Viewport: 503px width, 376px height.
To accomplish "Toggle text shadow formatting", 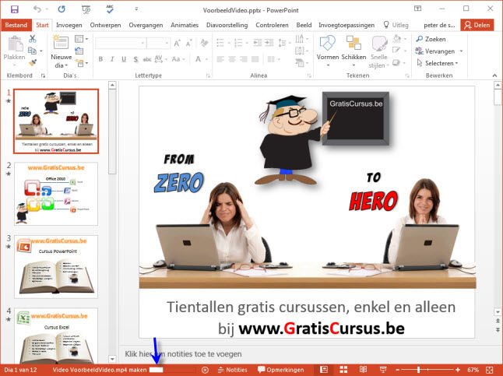I will (x=135, y=59).
